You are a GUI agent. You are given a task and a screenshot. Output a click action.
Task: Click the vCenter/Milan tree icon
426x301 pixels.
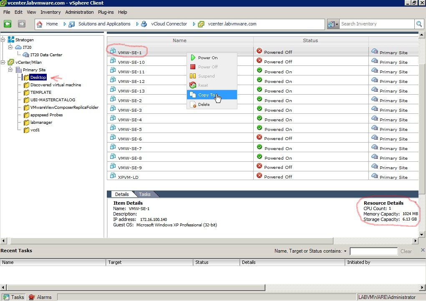(x=11, y=62)
